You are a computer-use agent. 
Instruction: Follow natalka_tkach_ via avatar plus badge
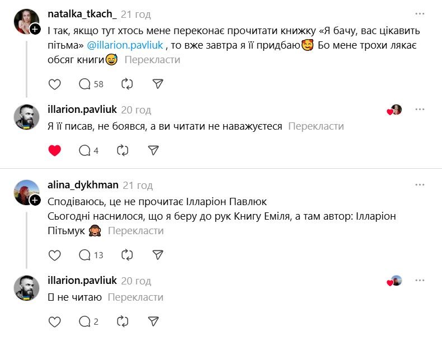click(x=35, y=29)
